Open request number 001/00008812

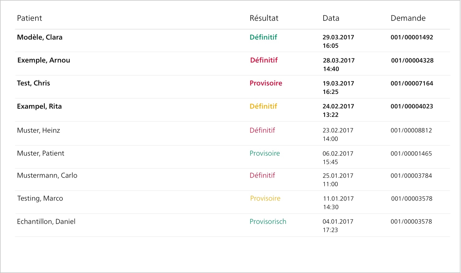point(411,130)
